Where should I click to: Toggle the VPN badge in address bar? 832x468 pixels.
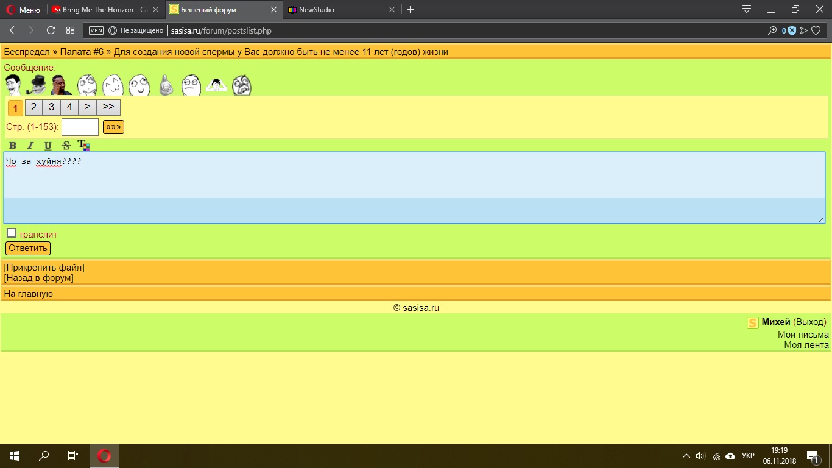96,30
